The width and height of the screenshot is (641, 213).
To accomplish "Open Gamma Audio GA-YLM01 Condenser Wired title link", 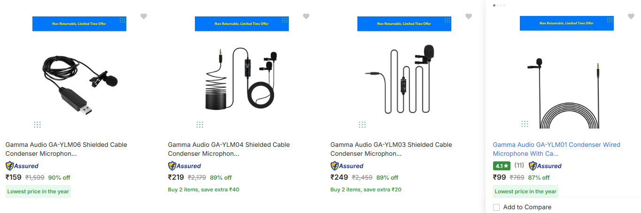I will point(556,149).
